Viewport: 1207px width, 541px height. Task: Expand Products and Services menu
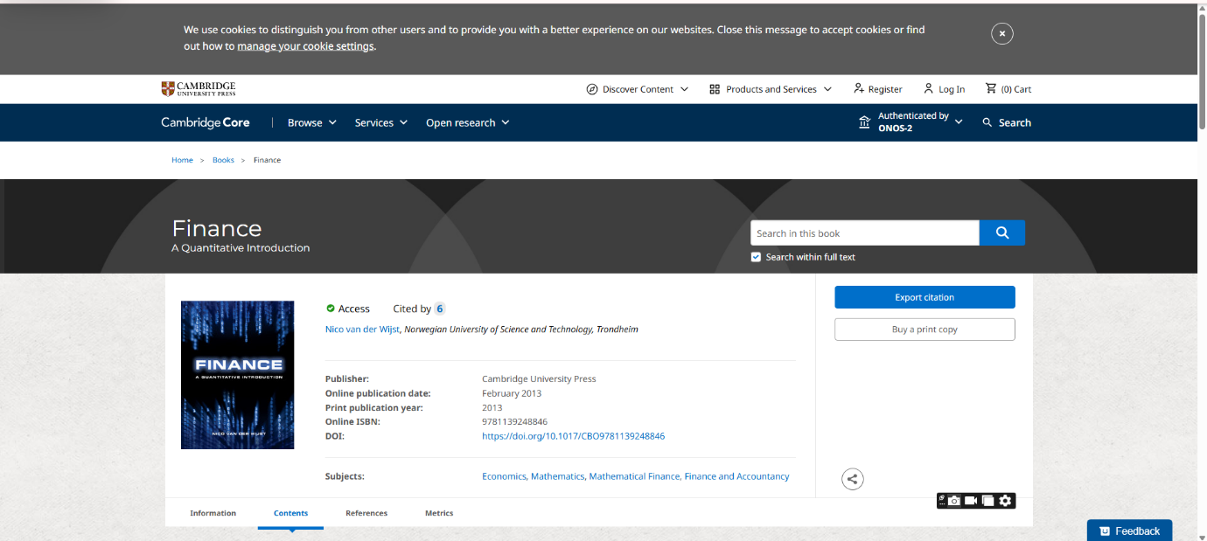tap(770, 89)
